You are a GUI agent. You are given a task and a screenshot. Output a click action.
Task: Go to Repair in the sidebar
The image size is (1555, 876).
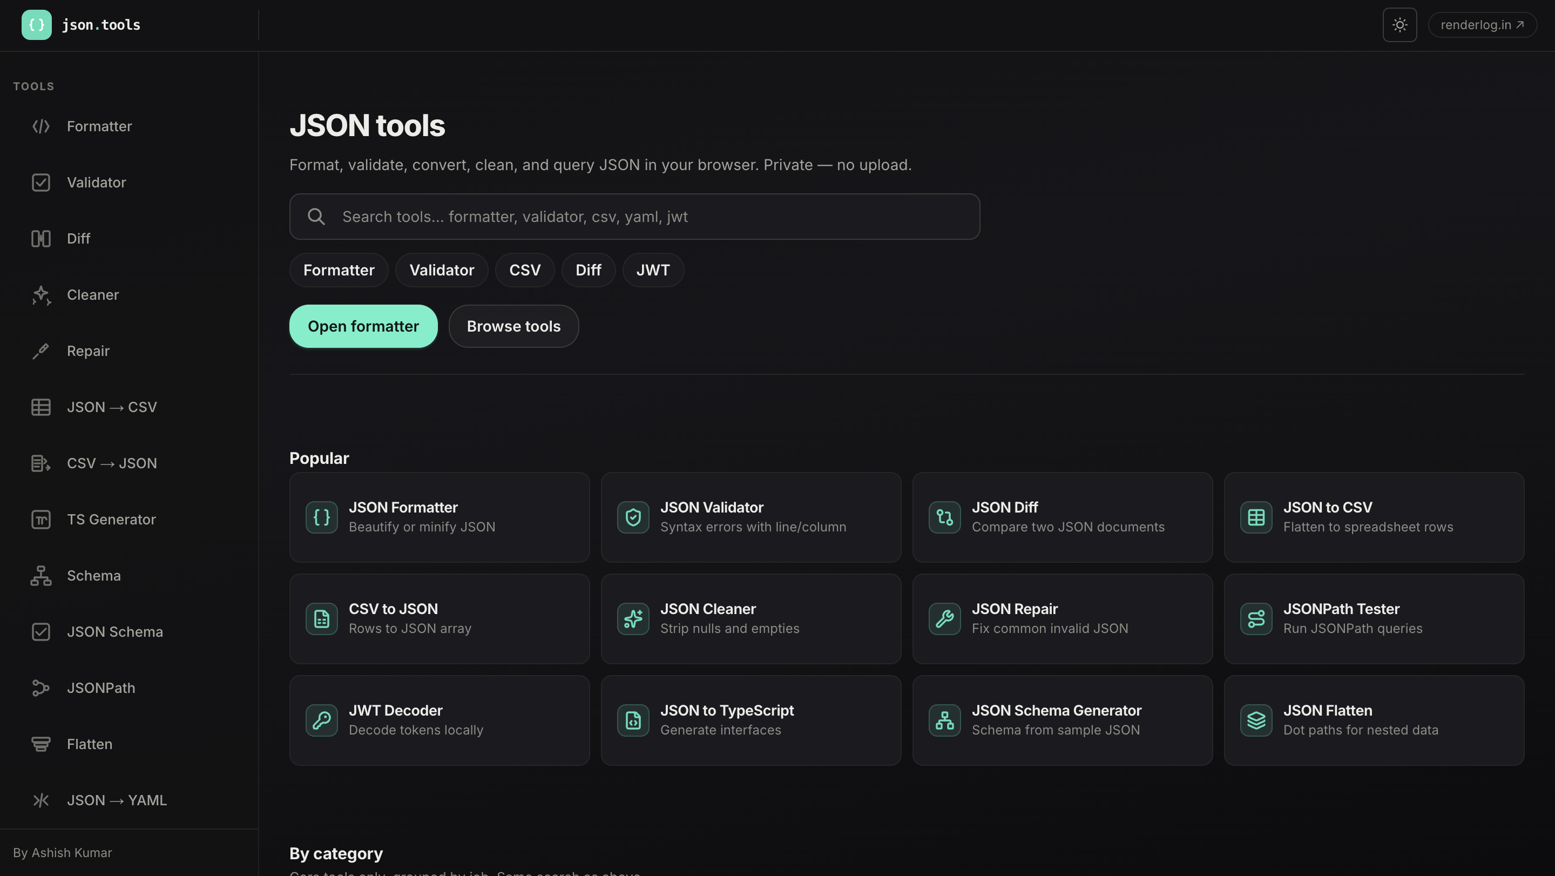pos(88,351)
